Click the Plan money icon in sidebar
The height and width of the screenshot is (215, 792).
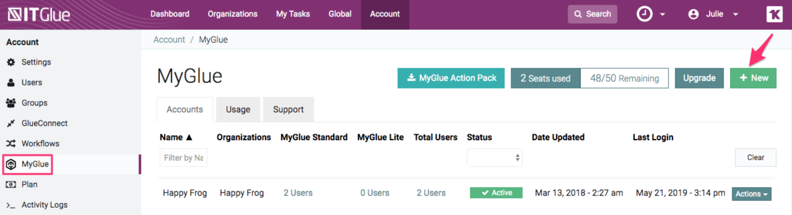pos(11,184)
